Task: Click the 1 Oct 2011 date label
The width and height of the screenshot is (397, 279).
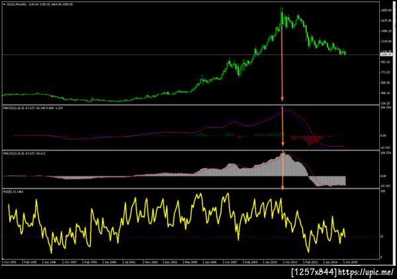Action: tap(290, 262)
